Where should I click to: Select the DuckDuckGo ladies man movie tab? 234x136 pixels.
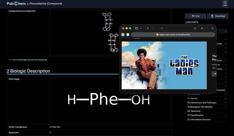(173, 35)
